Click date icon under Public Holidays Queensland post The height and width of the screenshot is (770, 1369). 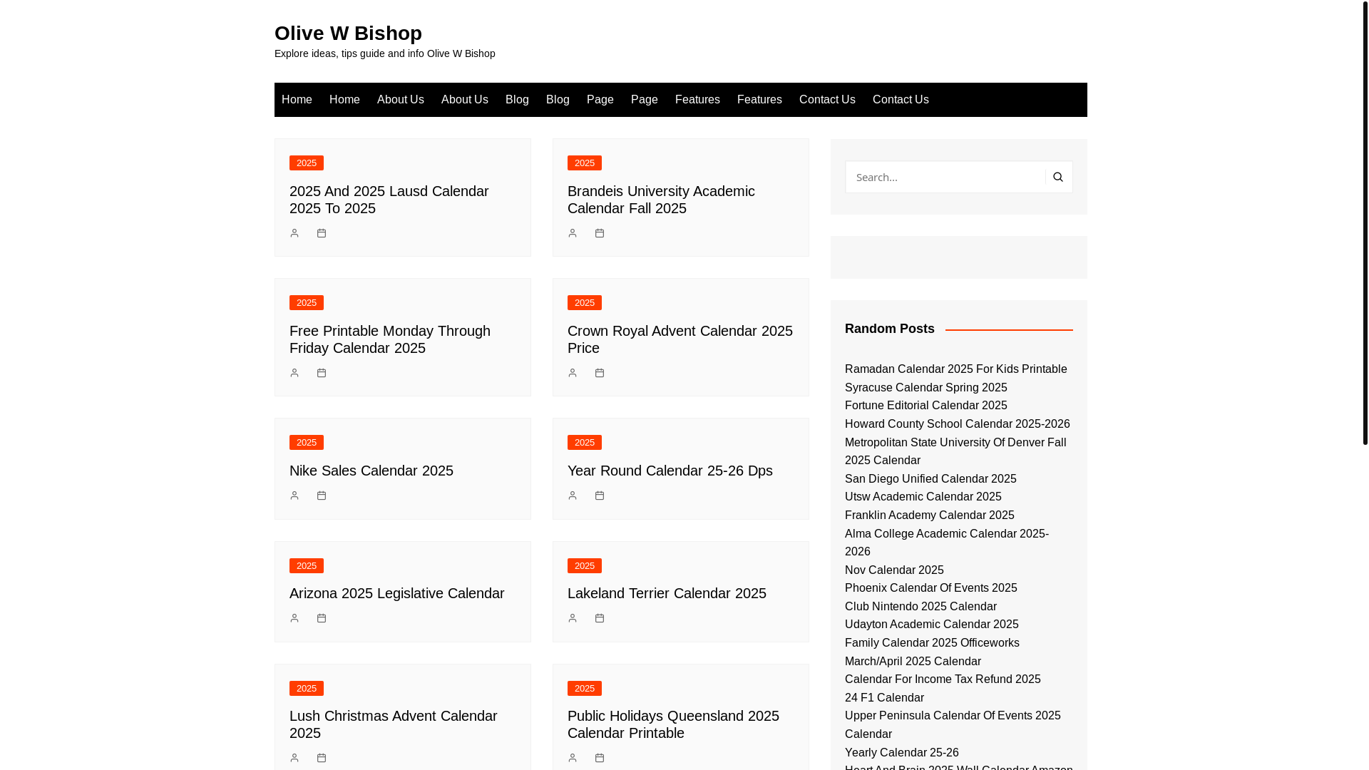click(x=600, y=758)
